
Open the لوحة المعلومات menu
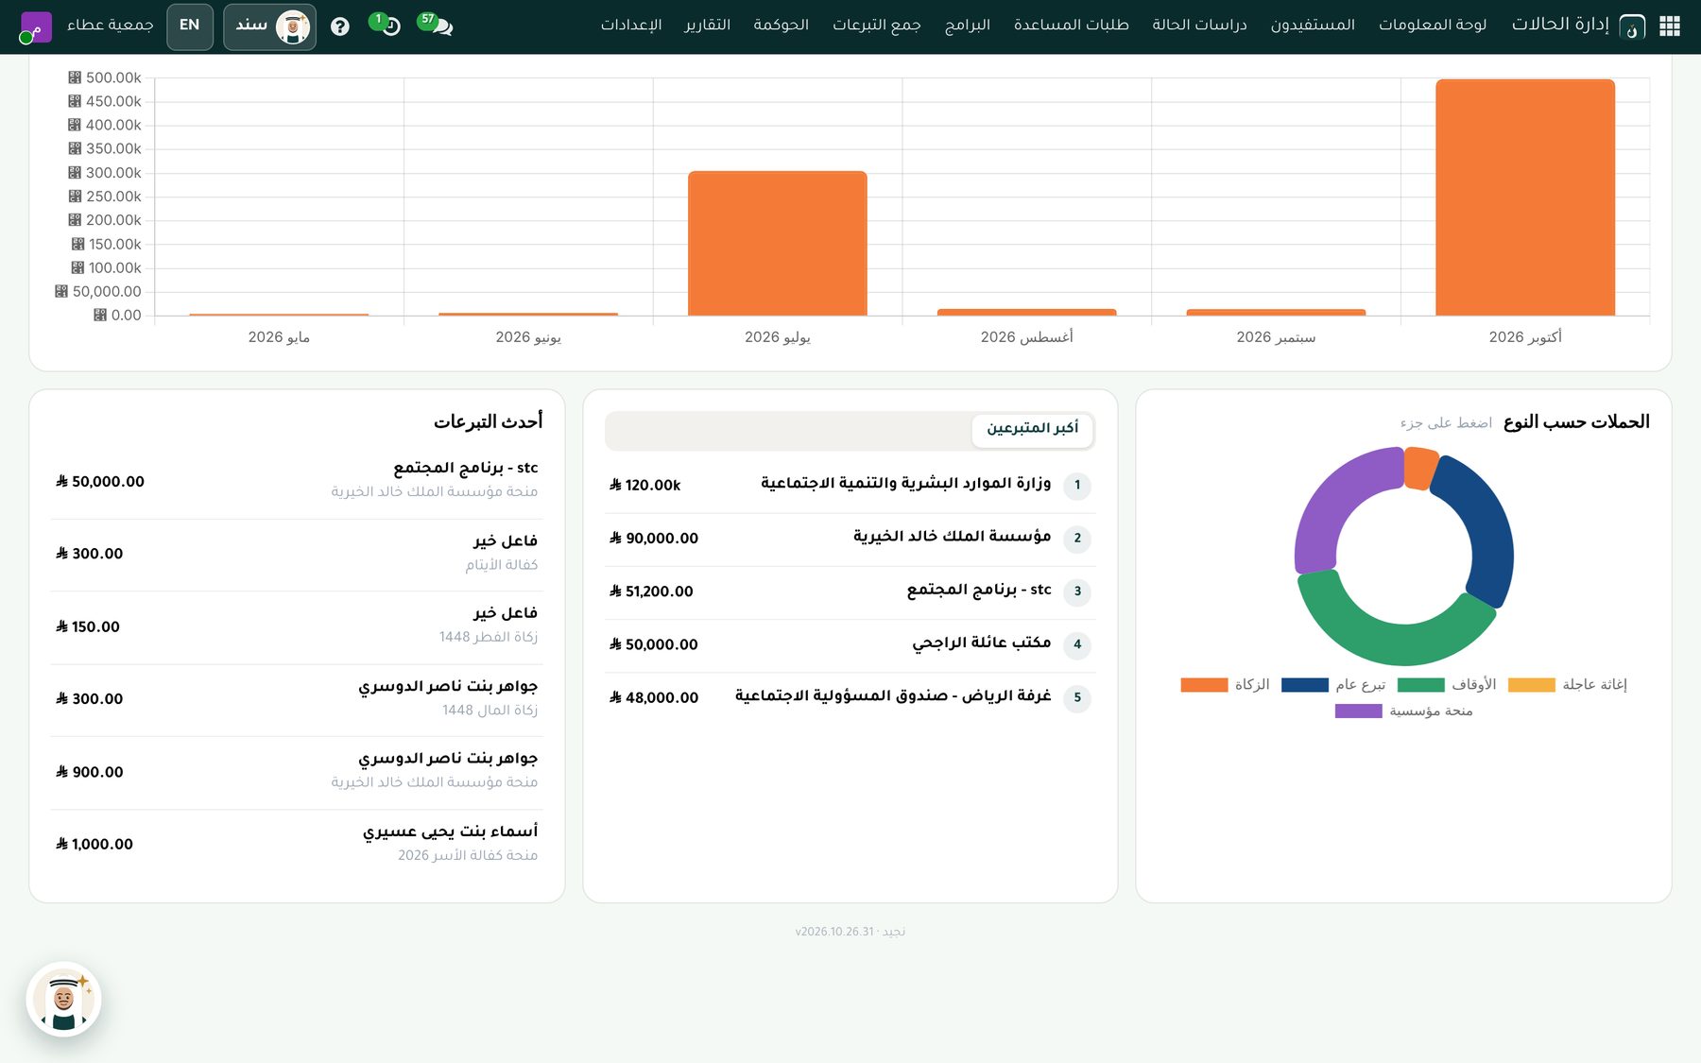click(1433, 25)
